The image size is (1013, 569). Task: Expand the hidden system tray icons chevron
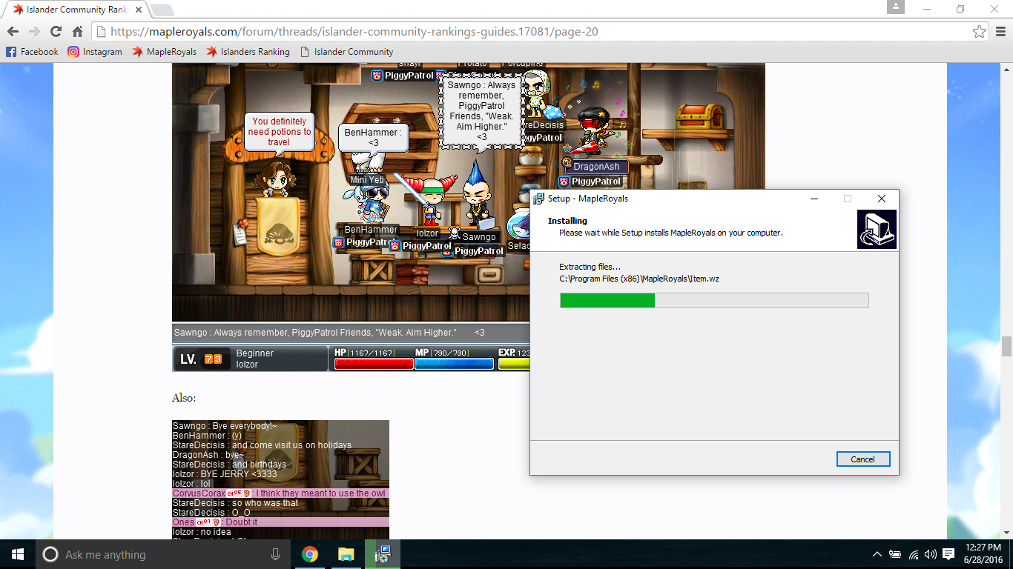click(877, 554)
